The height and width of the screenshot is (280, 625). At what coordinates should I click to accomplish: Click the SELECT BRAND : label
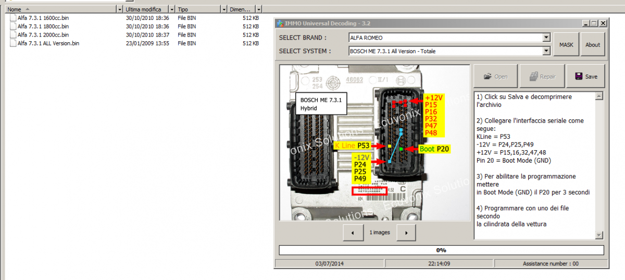coord(303,38)
